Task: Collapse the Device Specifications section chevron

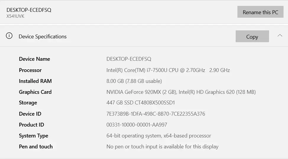Action: point(280,36)
